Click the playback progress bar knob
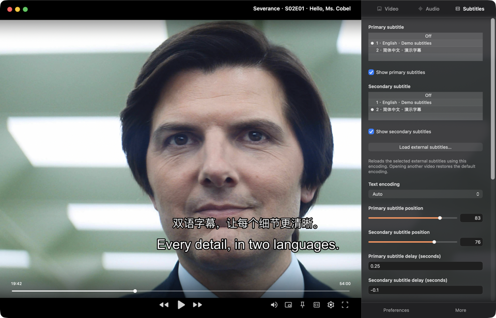Image resolution: width=496 pixels, height=318 pixels. [135, 291]
